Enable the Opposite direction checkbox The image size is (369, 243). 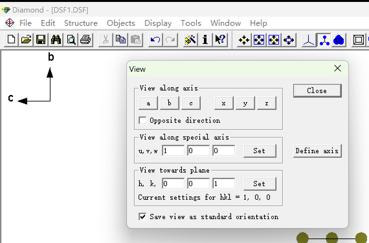coord(142,120)
